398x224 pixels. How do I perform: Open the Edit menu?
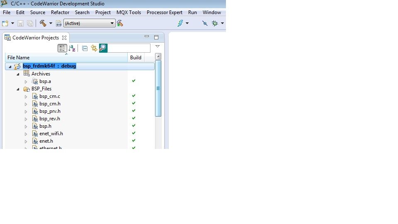20,12
